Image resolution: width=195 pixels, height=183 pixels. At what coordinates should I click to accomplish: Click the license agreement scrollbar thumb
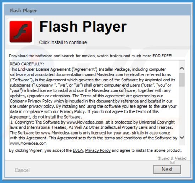[x=182, y=80]
